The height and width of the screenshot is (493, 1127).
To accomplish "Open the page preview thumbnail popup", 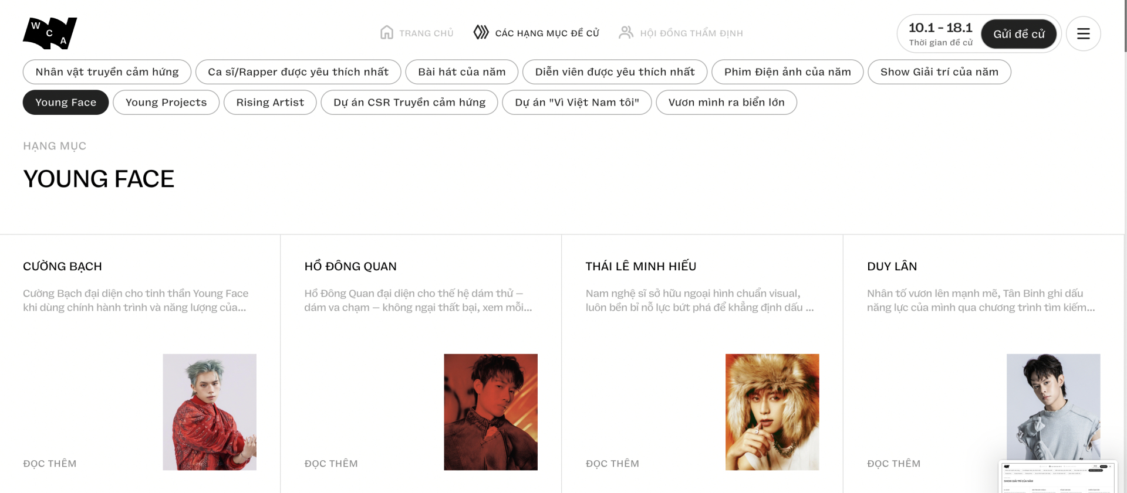I will pos(1057,477).
